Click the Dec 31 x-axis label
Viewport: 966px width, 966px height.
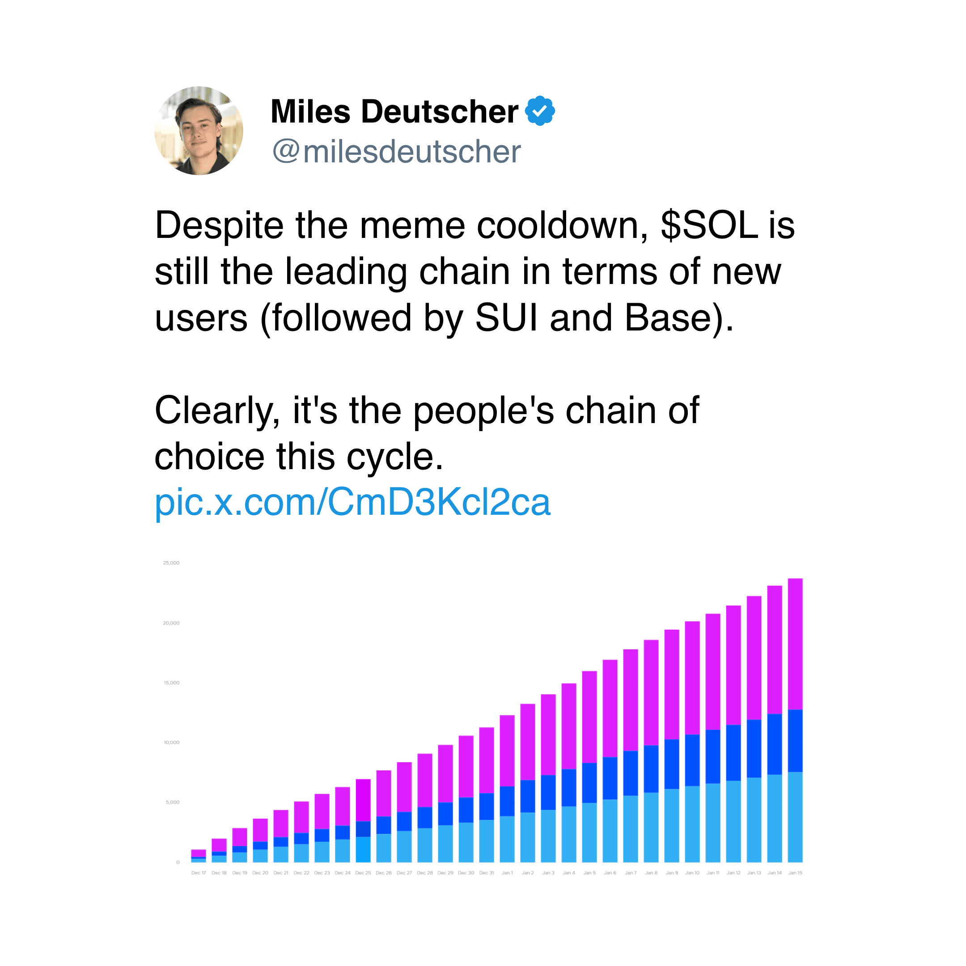[x=487, y=873]
